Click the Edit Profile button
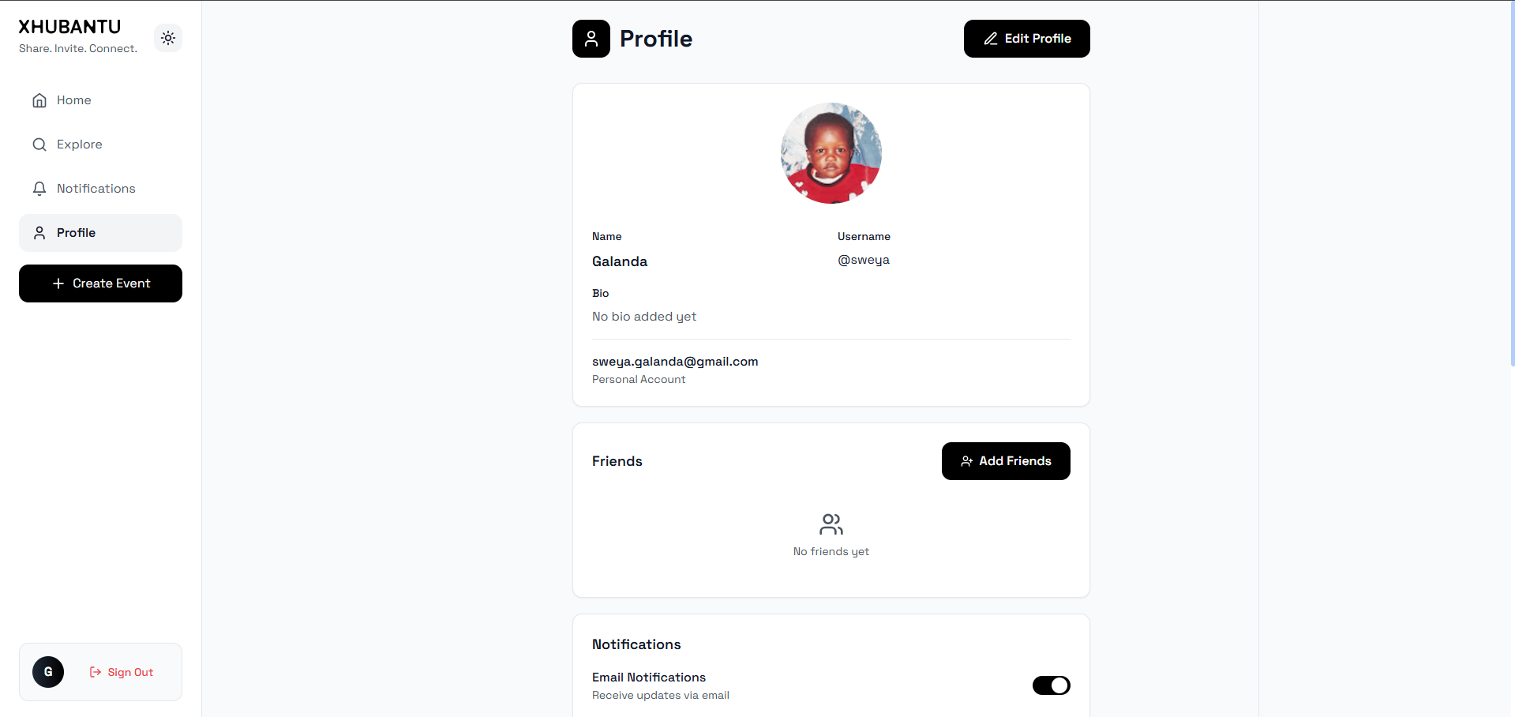The height and width of the screenshot is (717, 1515). click(x=1027, y=39)
